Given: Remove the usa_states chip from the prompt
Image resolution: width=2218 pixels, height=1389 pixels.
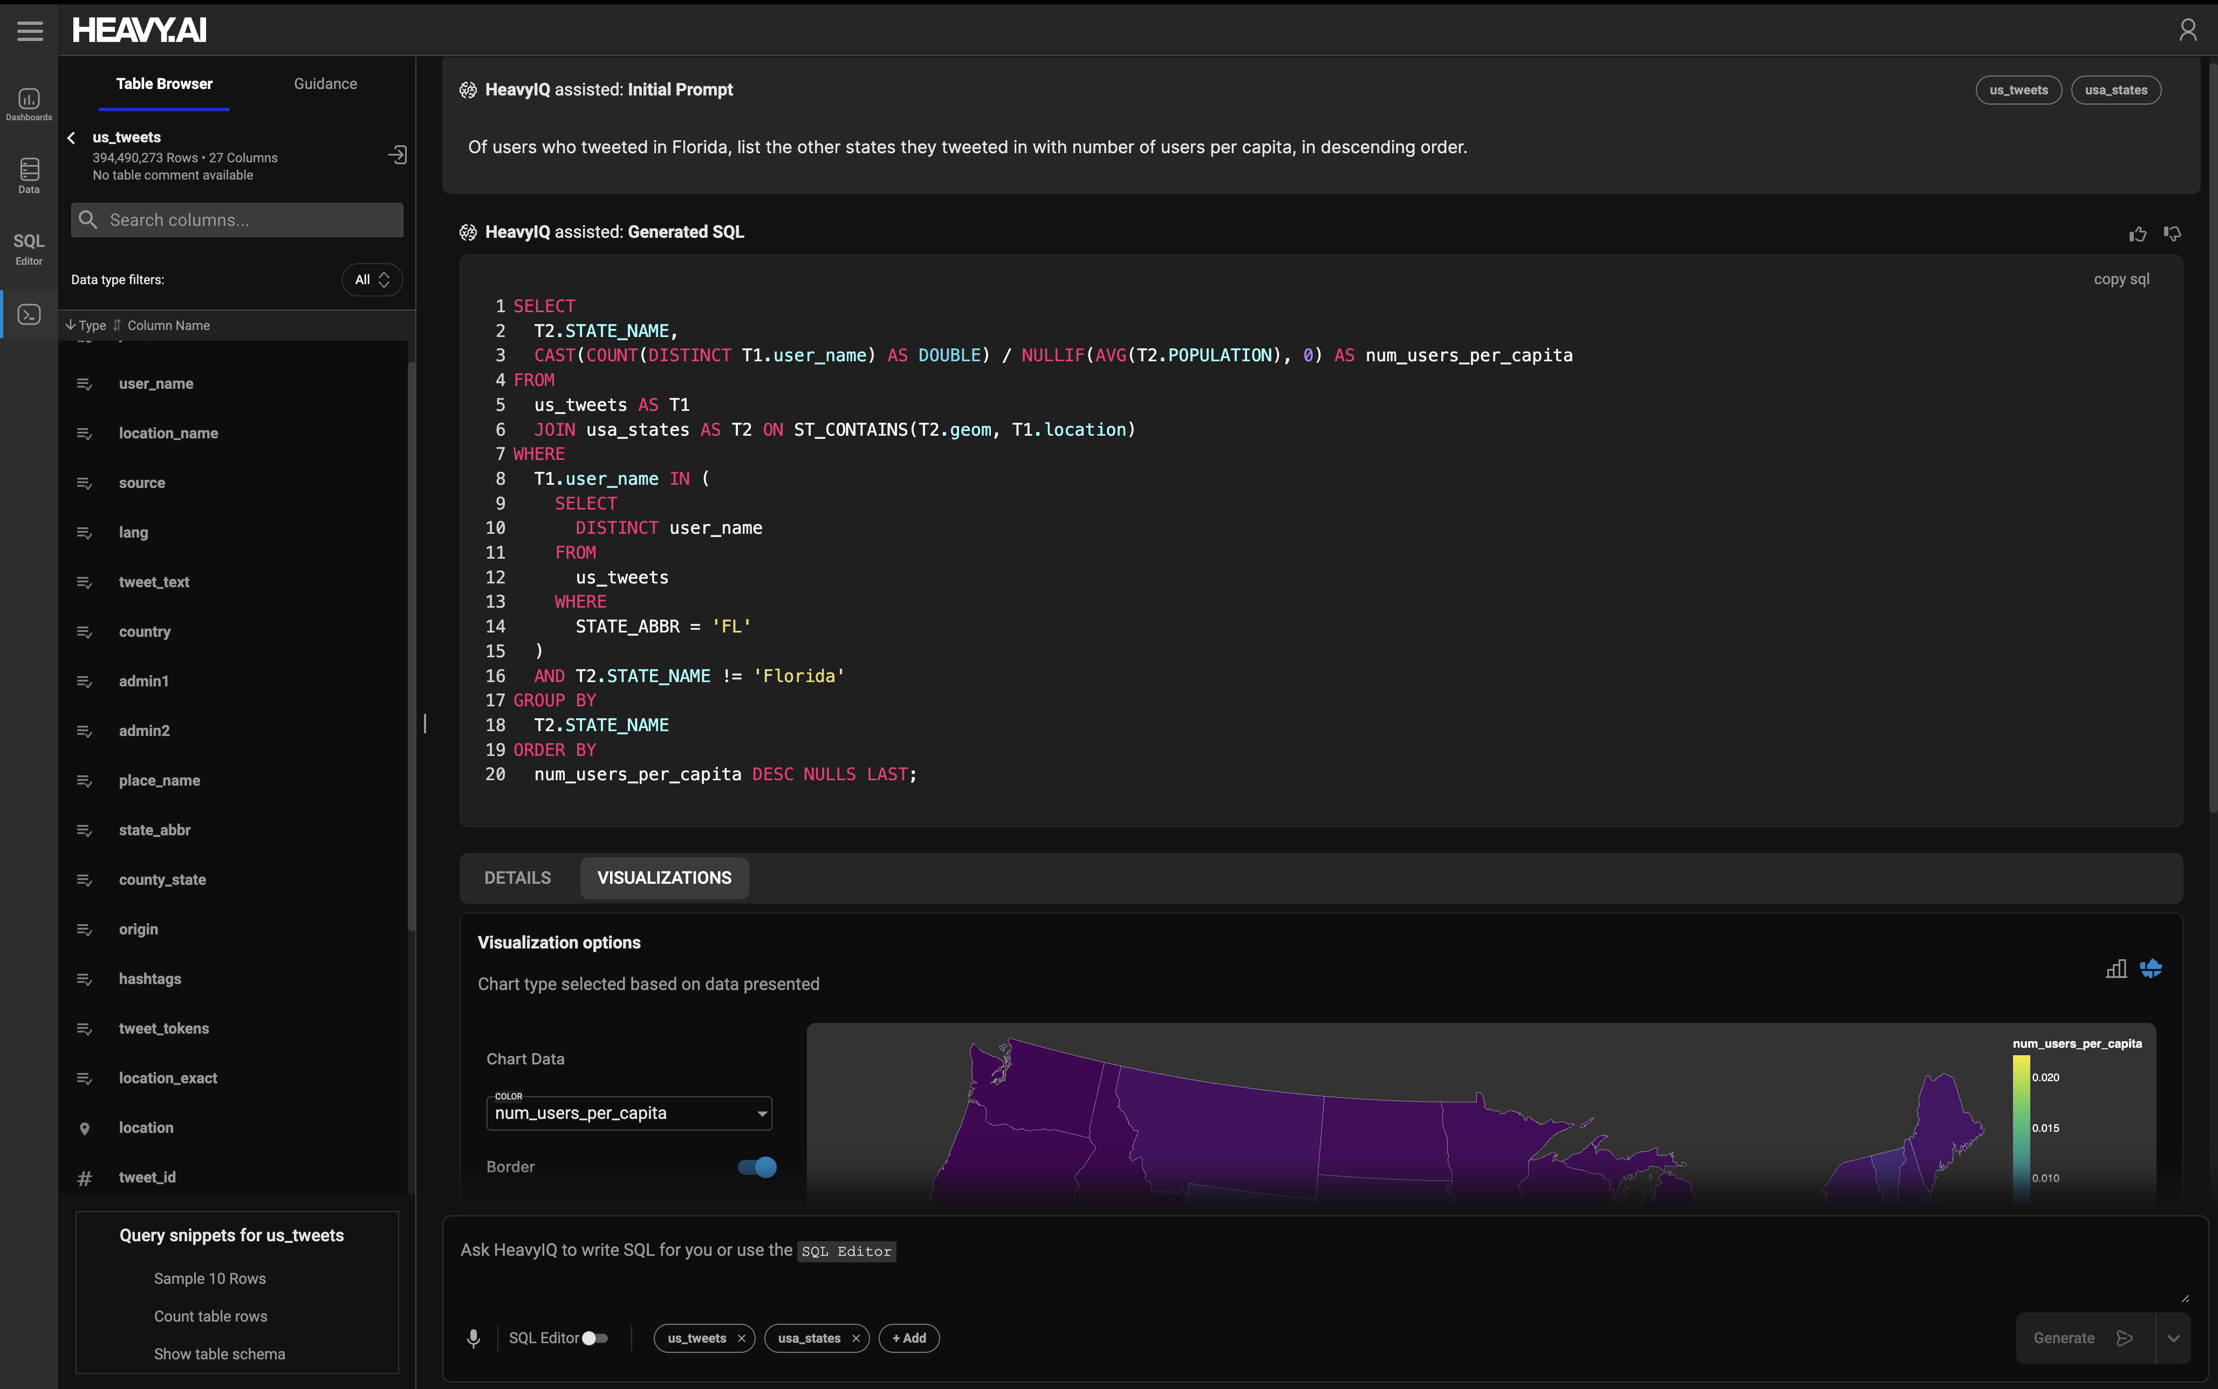Looking at the screenshot, I should (854, 1338).
